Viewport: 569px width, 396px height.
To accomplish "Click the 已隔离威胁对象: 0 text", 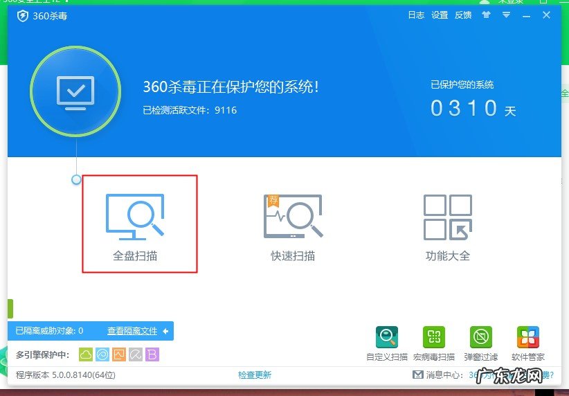I will 49,331.
